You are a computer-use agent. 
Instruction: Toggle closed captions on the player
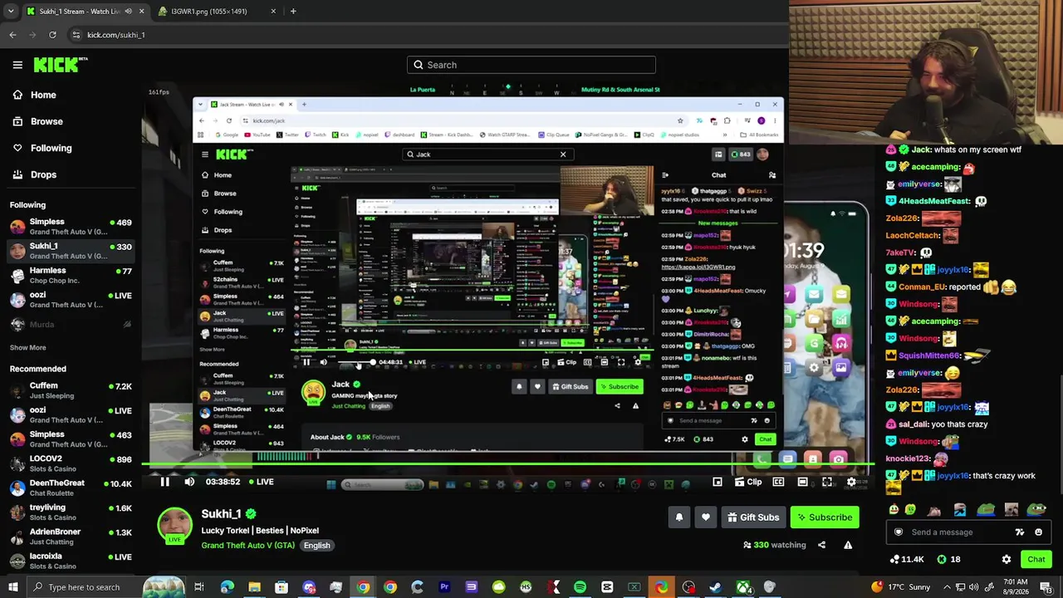(778, 482)
